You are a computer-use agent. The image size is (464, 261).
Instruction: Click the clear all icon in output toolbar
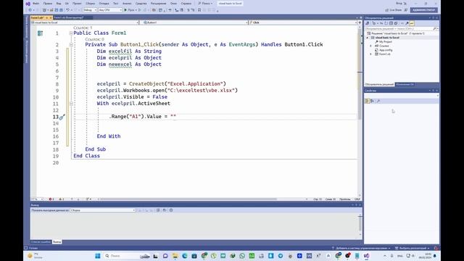[158, 210]
